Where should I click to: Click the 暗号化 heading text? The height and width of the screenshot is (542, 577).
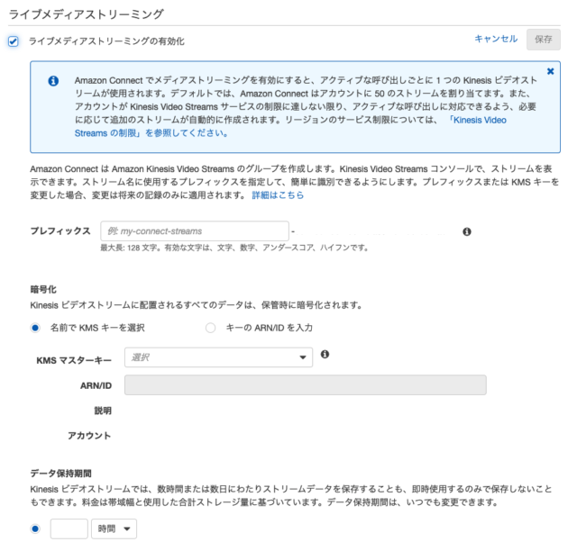(x=43, y=290)
